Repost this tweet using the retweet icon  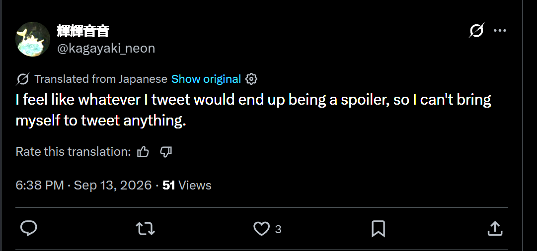[x=145, y=229]
